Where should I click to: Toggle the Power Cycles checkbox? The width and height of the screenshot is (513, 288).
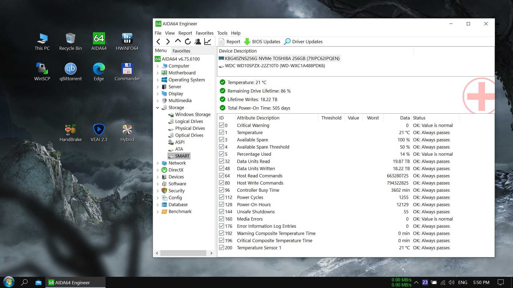pyautogui.click(x=221, y=197)
